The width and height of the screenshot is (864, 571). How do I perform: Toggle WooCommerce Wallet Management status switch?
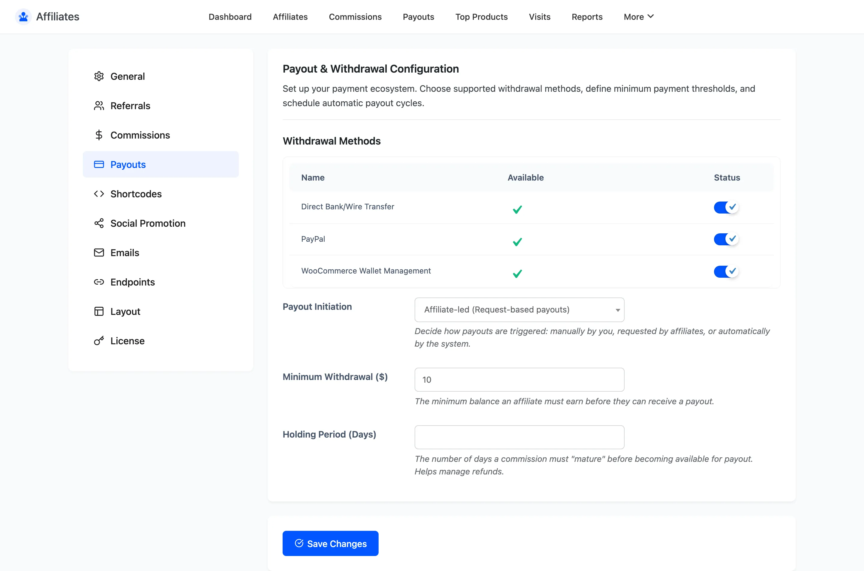tap(726, 271)
